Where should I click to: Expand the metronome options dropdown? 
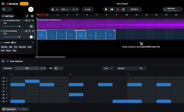click(x=57, y=9)
